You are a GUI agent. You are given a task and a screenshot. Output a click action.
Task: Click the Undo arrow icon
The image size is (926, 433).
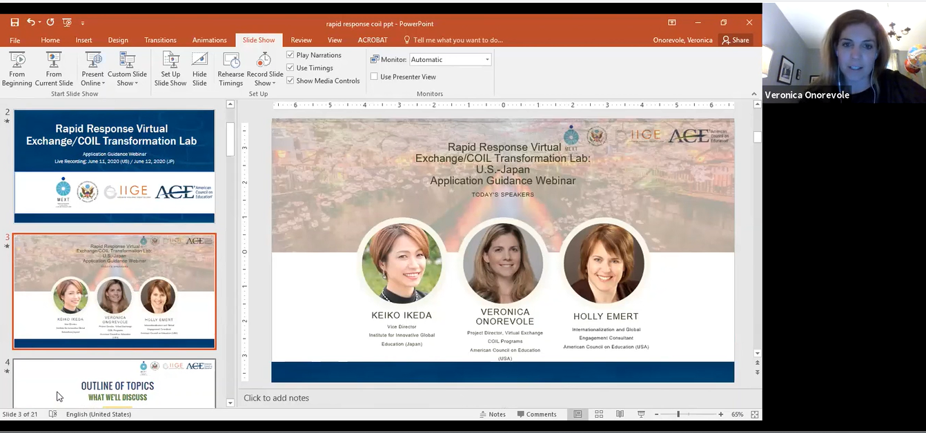click(30, 23)
